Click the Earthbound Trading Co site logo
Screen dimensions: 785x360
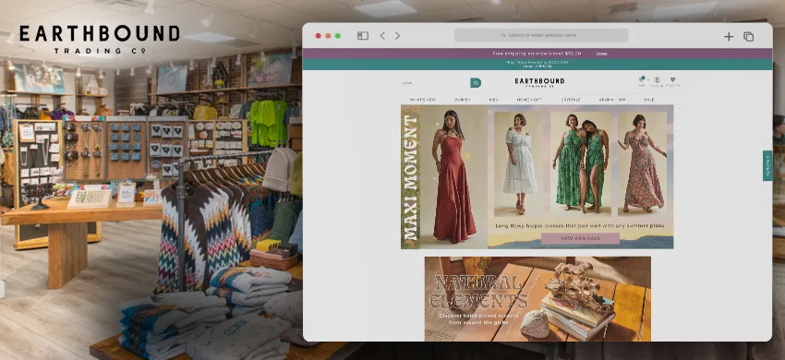coord(539,82)
